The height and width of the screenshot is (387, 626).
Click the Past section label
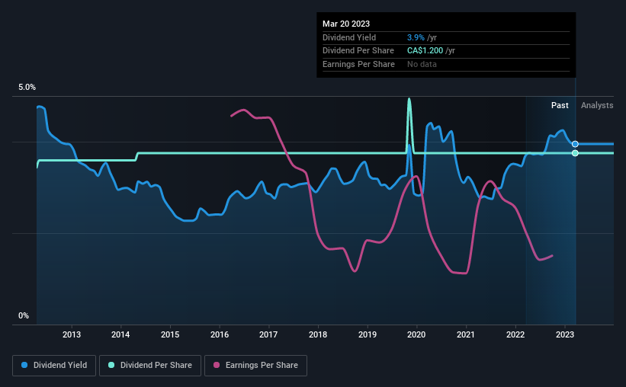click(560, 105)
